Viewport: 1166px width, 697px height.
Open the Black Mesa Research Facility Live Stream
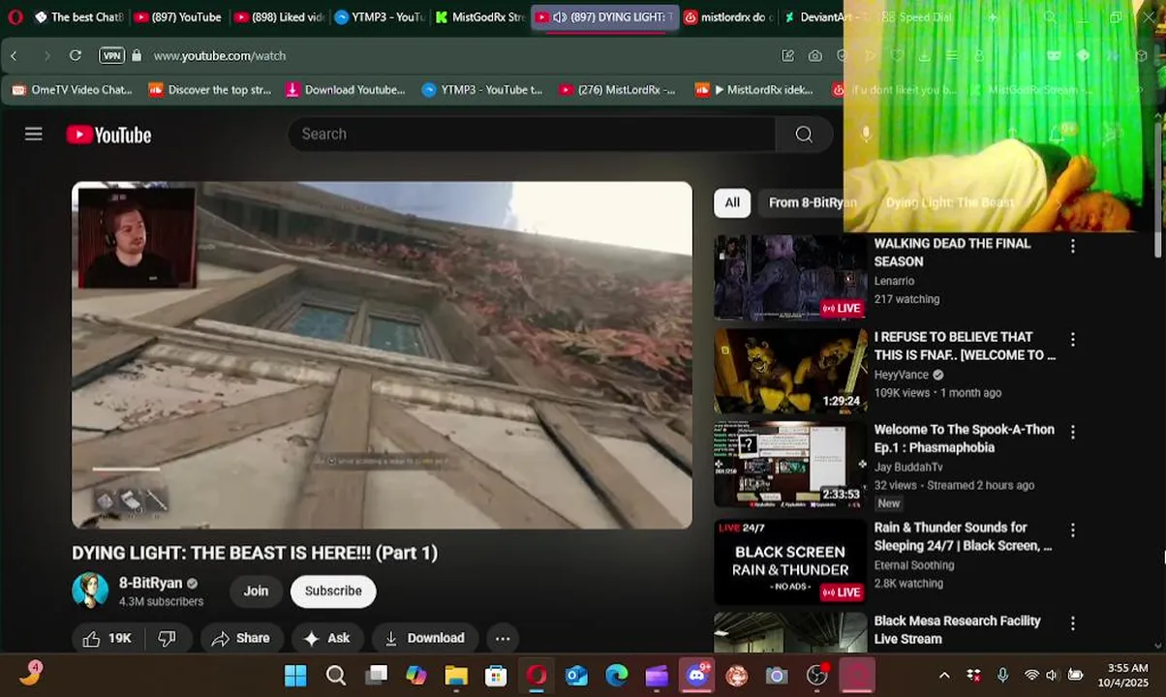[x=957, y=629]
